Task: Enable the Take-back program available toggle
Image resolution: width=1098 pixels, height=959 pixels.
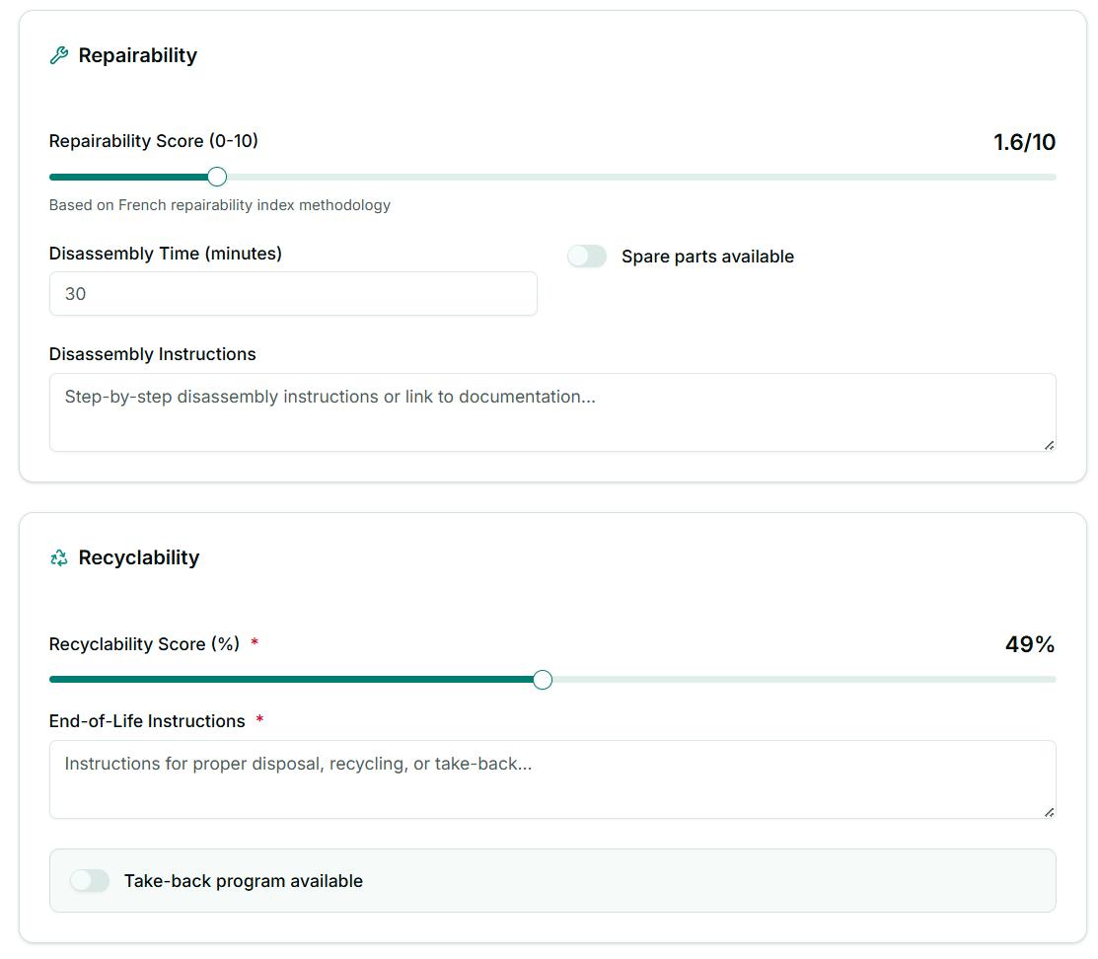Action: point(90,880)
